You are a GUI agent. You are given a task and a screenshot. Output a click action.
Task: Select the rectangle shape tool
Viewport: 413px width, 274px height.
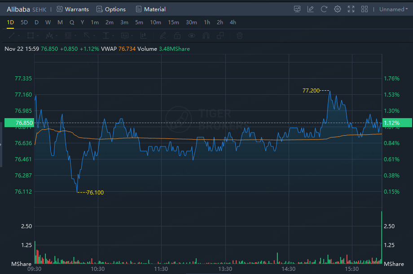pos(31,35)
